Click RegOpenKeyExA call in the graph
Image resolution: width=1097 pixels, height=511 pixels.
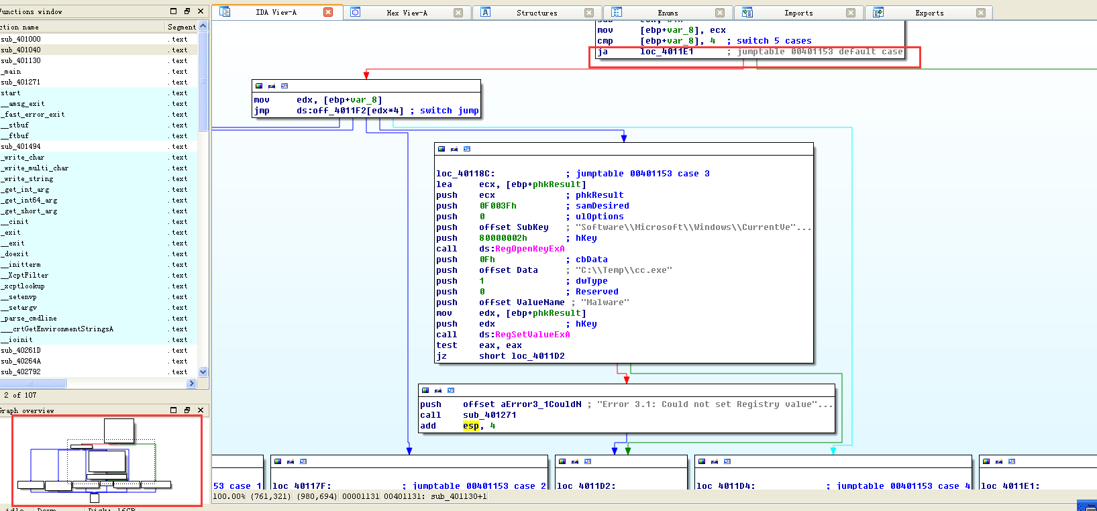[x=529, y=249]
